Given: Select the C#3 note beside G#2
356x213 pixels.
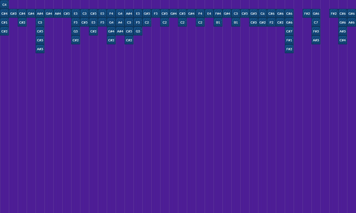Looking at the screenshot, I should pyautogui.click(x=254, y=22).
